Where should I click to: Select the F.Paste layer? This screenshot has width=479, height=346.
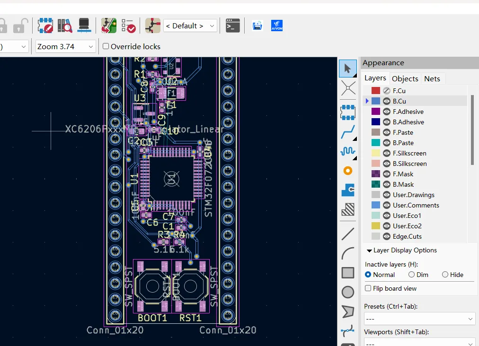(403, 132)
